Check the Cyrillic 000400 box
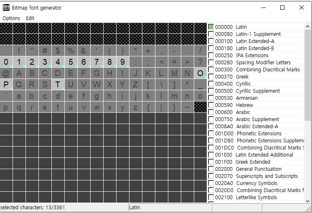Viewport: 312px width, 213px height. tap(211, 84)
